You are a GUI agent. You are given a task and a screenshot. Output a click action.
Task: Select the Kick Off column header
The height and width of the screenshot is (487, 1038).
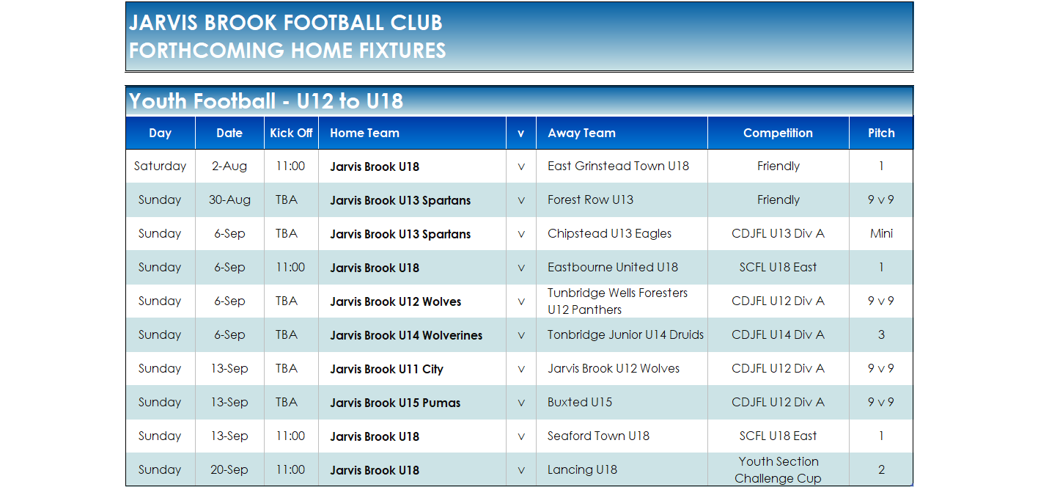[x=291, y=133]
